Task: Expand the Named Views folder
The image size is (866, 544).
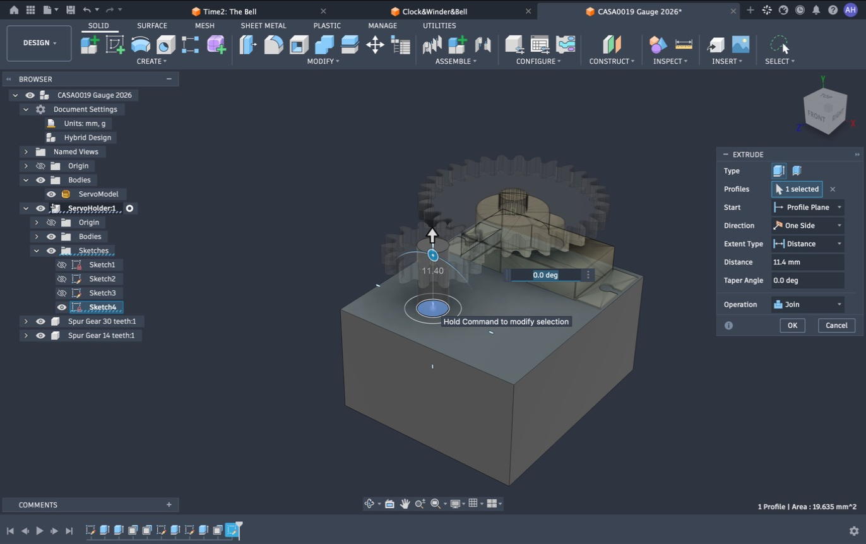Action: click(26, 152)
